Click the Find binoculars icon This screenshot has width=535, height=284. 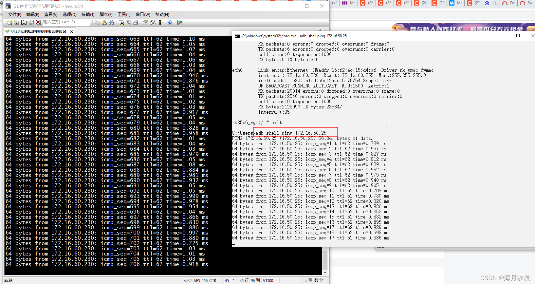coord(112,22)
